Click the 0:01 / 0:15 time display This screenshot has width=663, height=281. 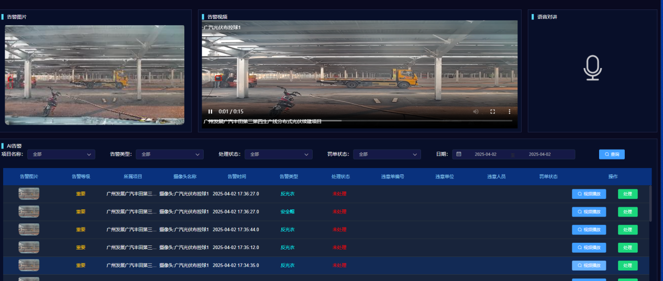(231, 111)
